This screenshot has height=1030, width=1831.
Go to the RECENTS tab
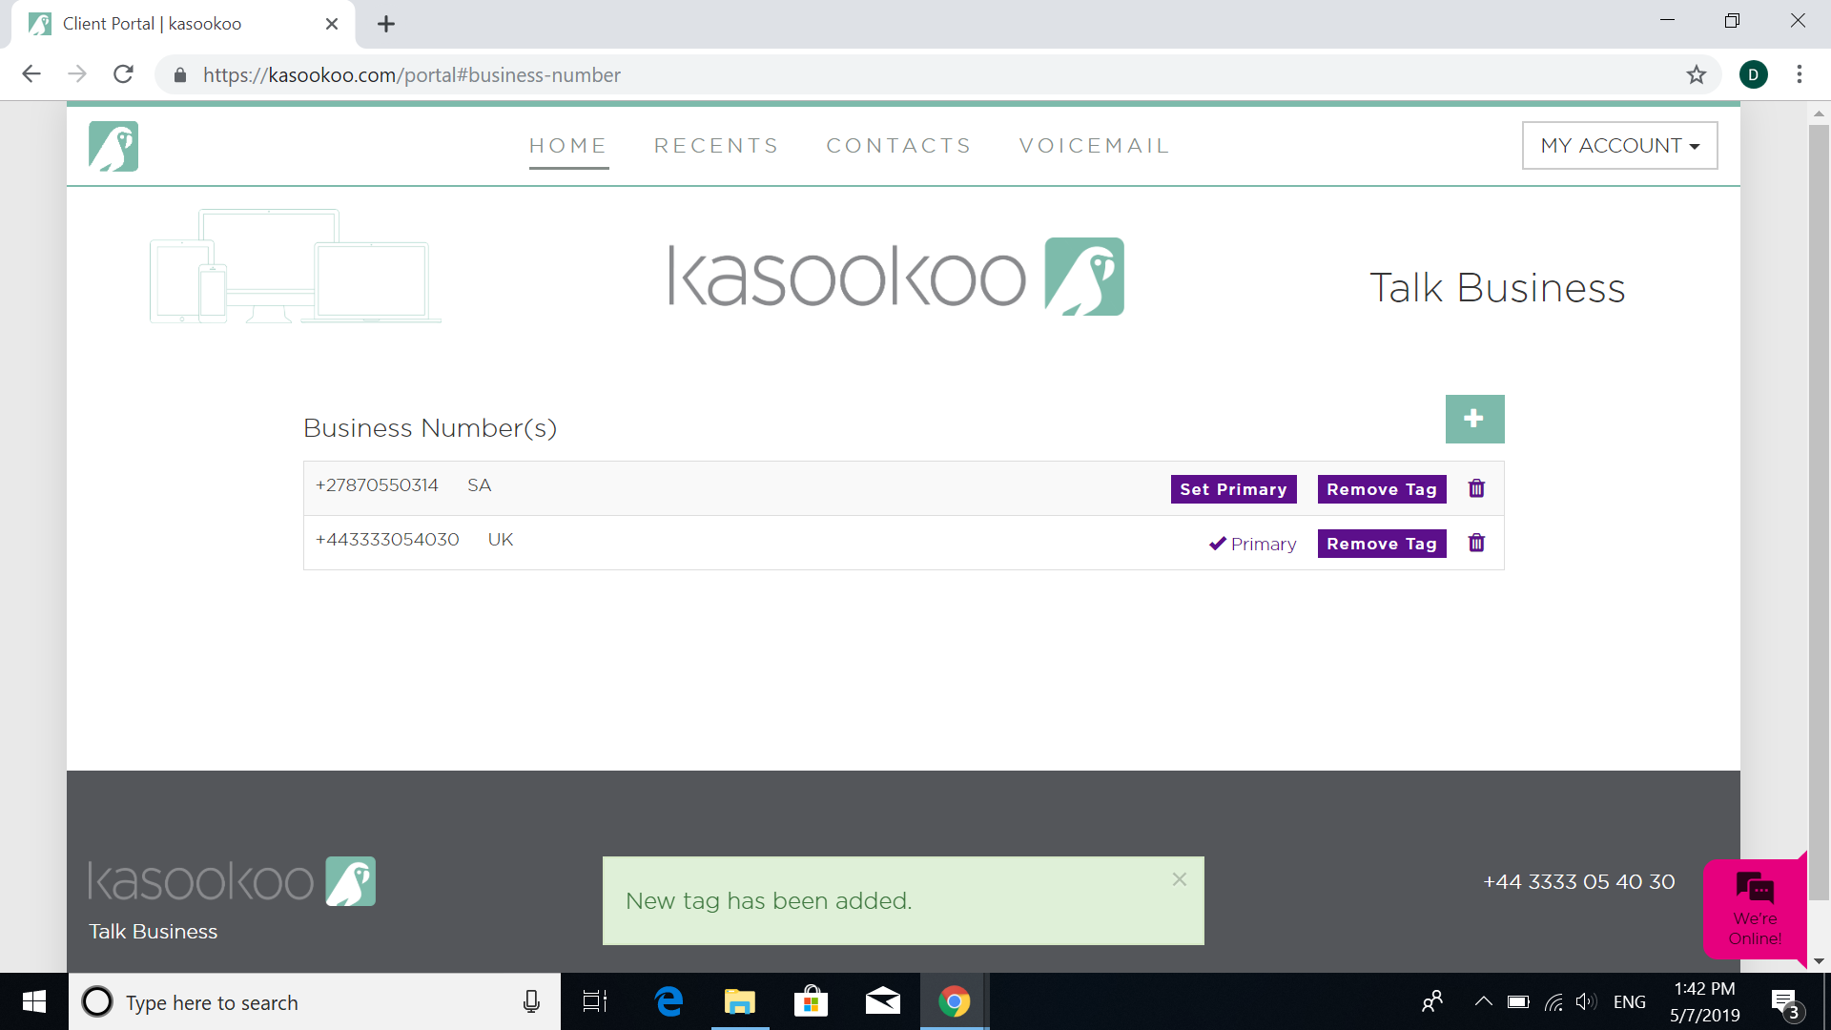coord(716,146)
